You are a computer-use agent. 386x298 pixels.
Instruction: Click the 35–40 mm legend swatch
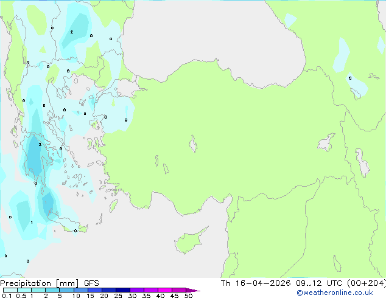click(151, 290)
